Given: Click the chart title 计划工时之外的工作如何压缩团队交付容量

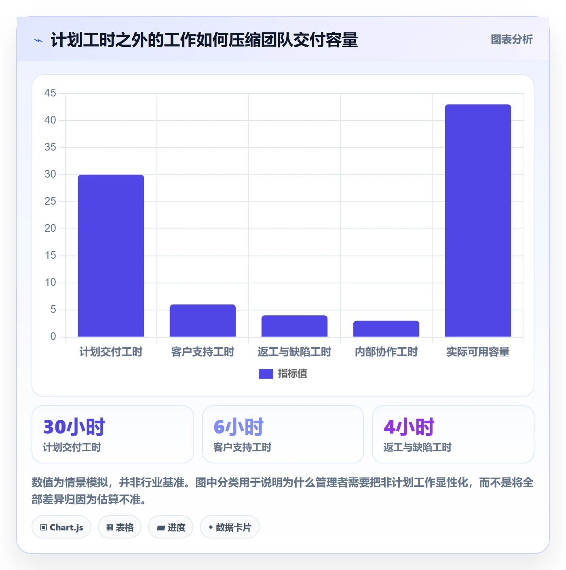Looking at the screenshot, I should coord(204,40).
